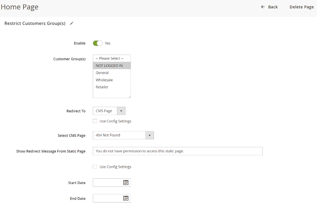
Task: Disable the Enable toggle switch
Action: coord(98,43)
